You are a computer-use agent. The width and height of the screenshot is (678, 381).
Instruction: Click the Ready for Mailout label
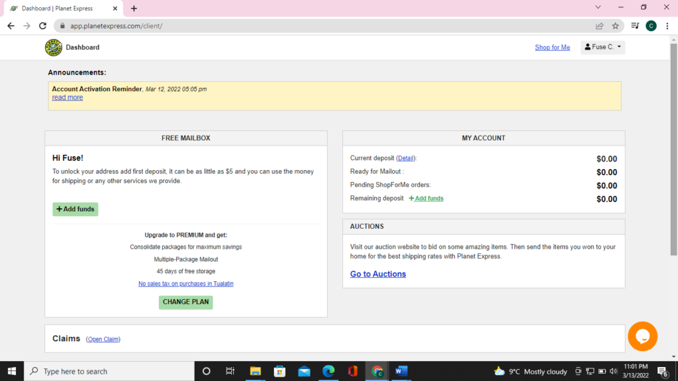tap(375, 171)
